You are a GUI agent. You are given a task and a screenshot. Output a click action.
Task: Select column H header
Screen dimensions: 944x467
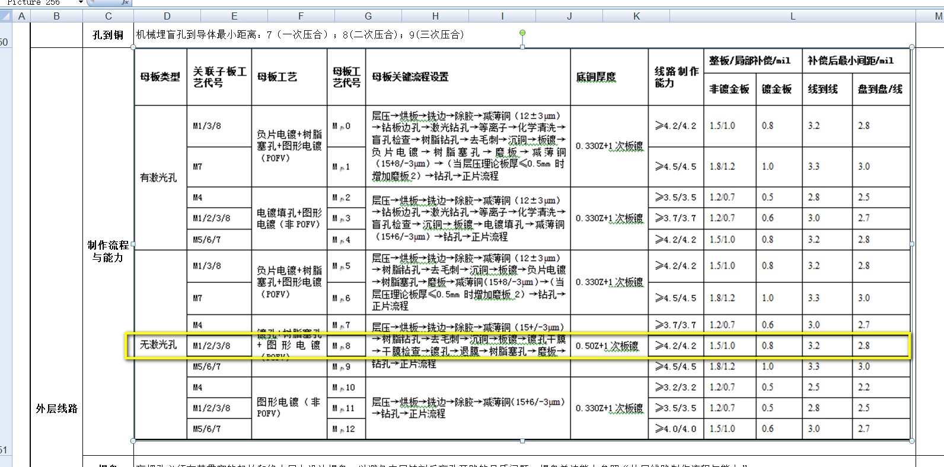click(435, 16)
